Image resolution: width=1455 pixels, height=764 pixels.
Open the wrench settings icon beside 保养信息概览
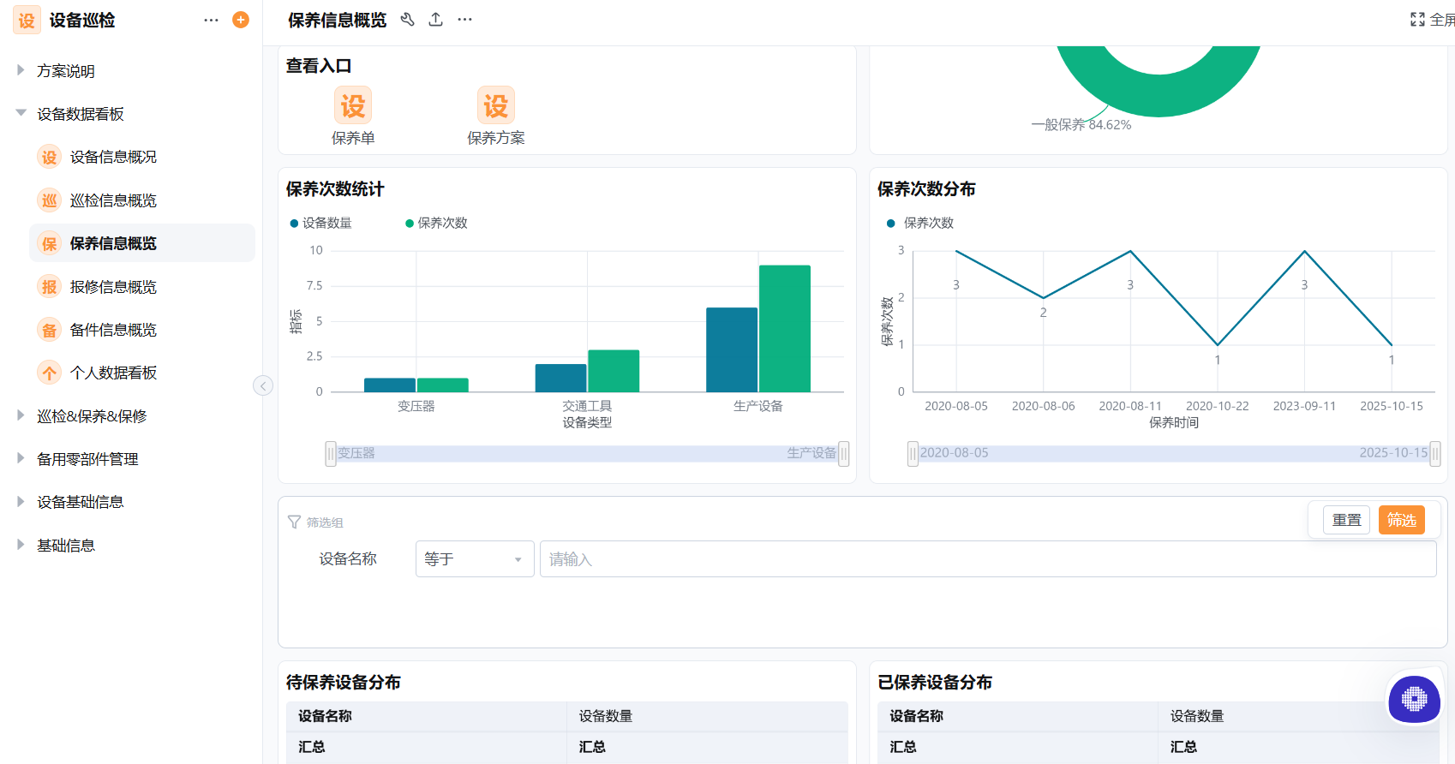408,19
